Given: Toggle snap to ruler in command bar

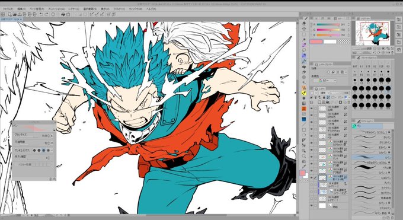Looking at the screenshot, I should [91, 14].
